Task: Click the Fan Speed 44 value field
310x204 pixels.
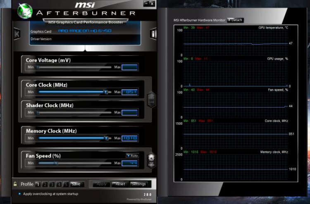Action: [x=130, y=163]
